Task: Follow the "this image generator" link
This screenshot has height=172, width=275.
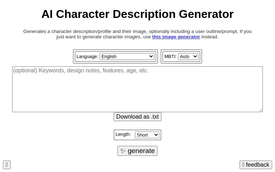Action: pyautogui.click(x=176, y=37)
